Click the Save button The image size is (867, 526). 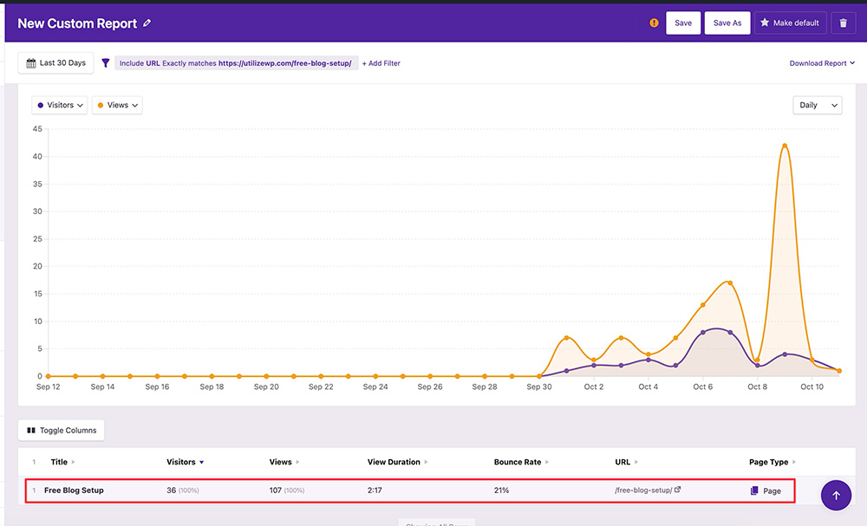coord(683,23)
